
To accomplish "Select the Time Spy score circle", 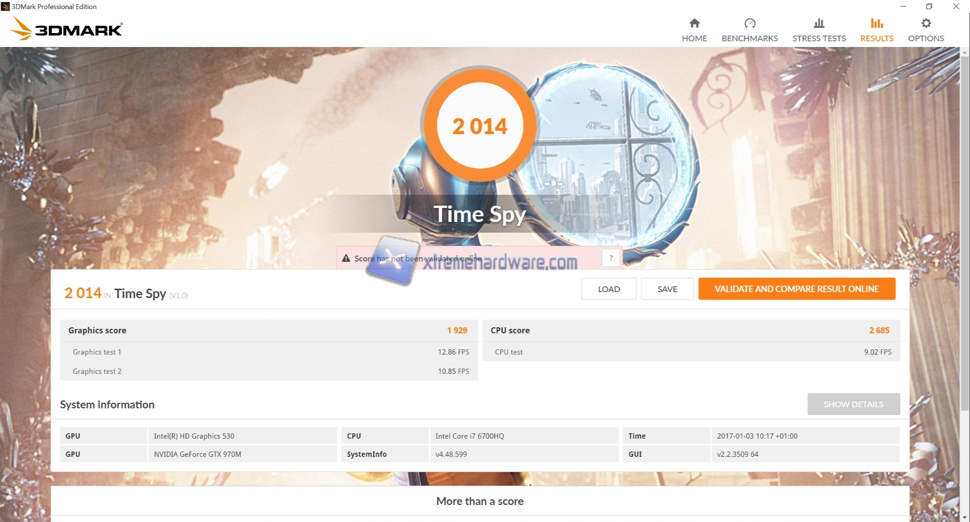I will pos(480,126).
